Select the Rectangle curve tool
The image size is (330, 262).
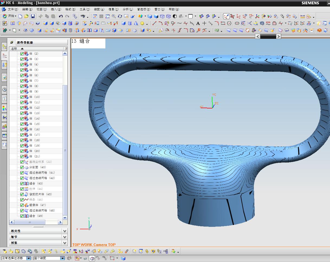click(223, 23)
